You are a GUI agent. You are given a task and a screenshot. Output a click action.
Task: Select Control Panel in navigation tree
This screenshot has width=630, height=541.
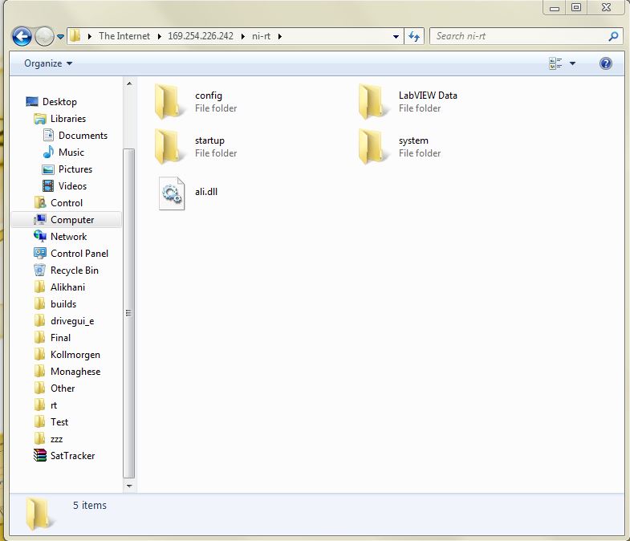[79, 254]
